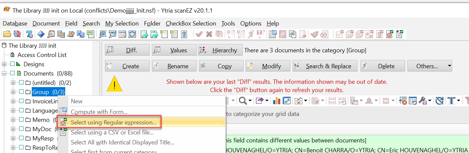This screenshot has height=153, width=469.
Task: Click the UNID search toolbar icon
Action: [x=113, y=34]
